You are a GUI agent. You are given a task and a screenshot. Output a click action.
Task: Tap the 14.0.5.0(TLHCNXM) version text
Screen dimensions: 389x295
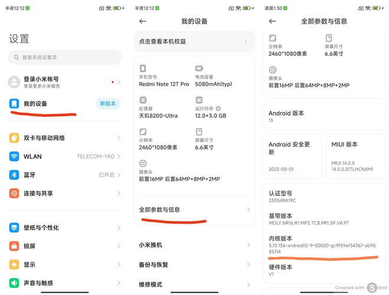point(352,169)
